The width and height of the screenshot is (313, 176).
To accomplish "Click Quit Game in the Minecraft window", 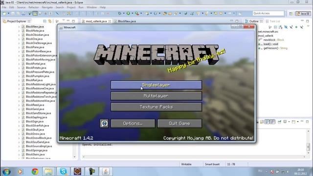I will pos(179,123).
